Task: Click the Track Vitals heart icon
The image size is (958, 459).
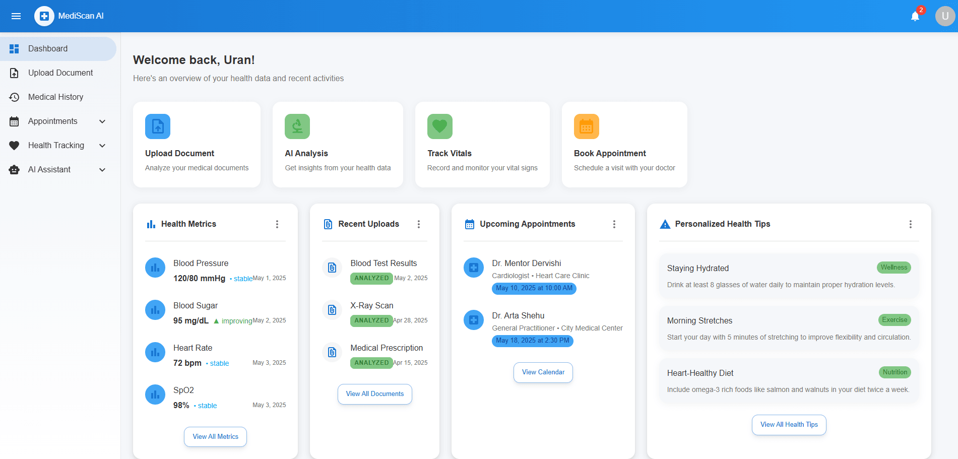Action: [440, 126]
